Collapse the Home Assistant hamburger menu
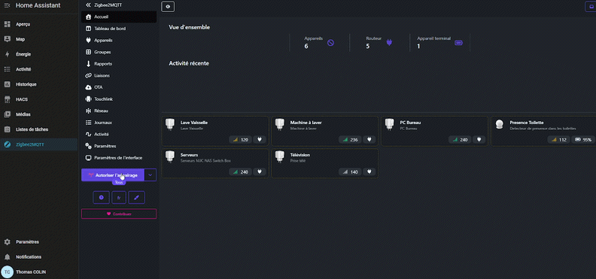Image resolution: width=596 pixels, height=279 pixels. coord(7,5)
